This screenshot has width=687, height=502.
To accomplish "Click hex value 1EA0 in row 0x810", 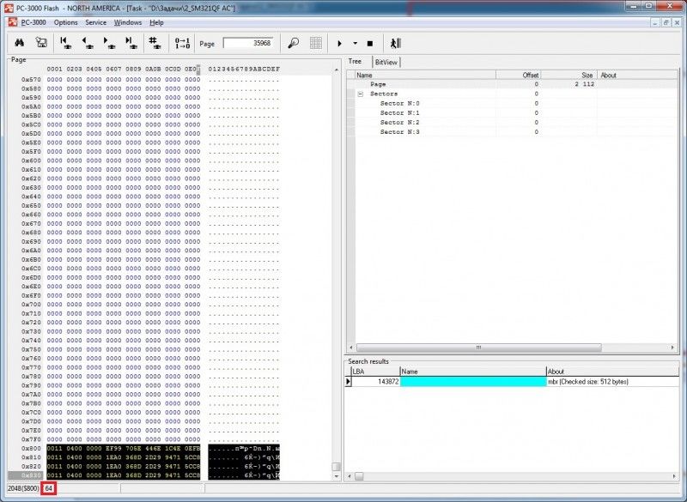I will coord(113,457).
